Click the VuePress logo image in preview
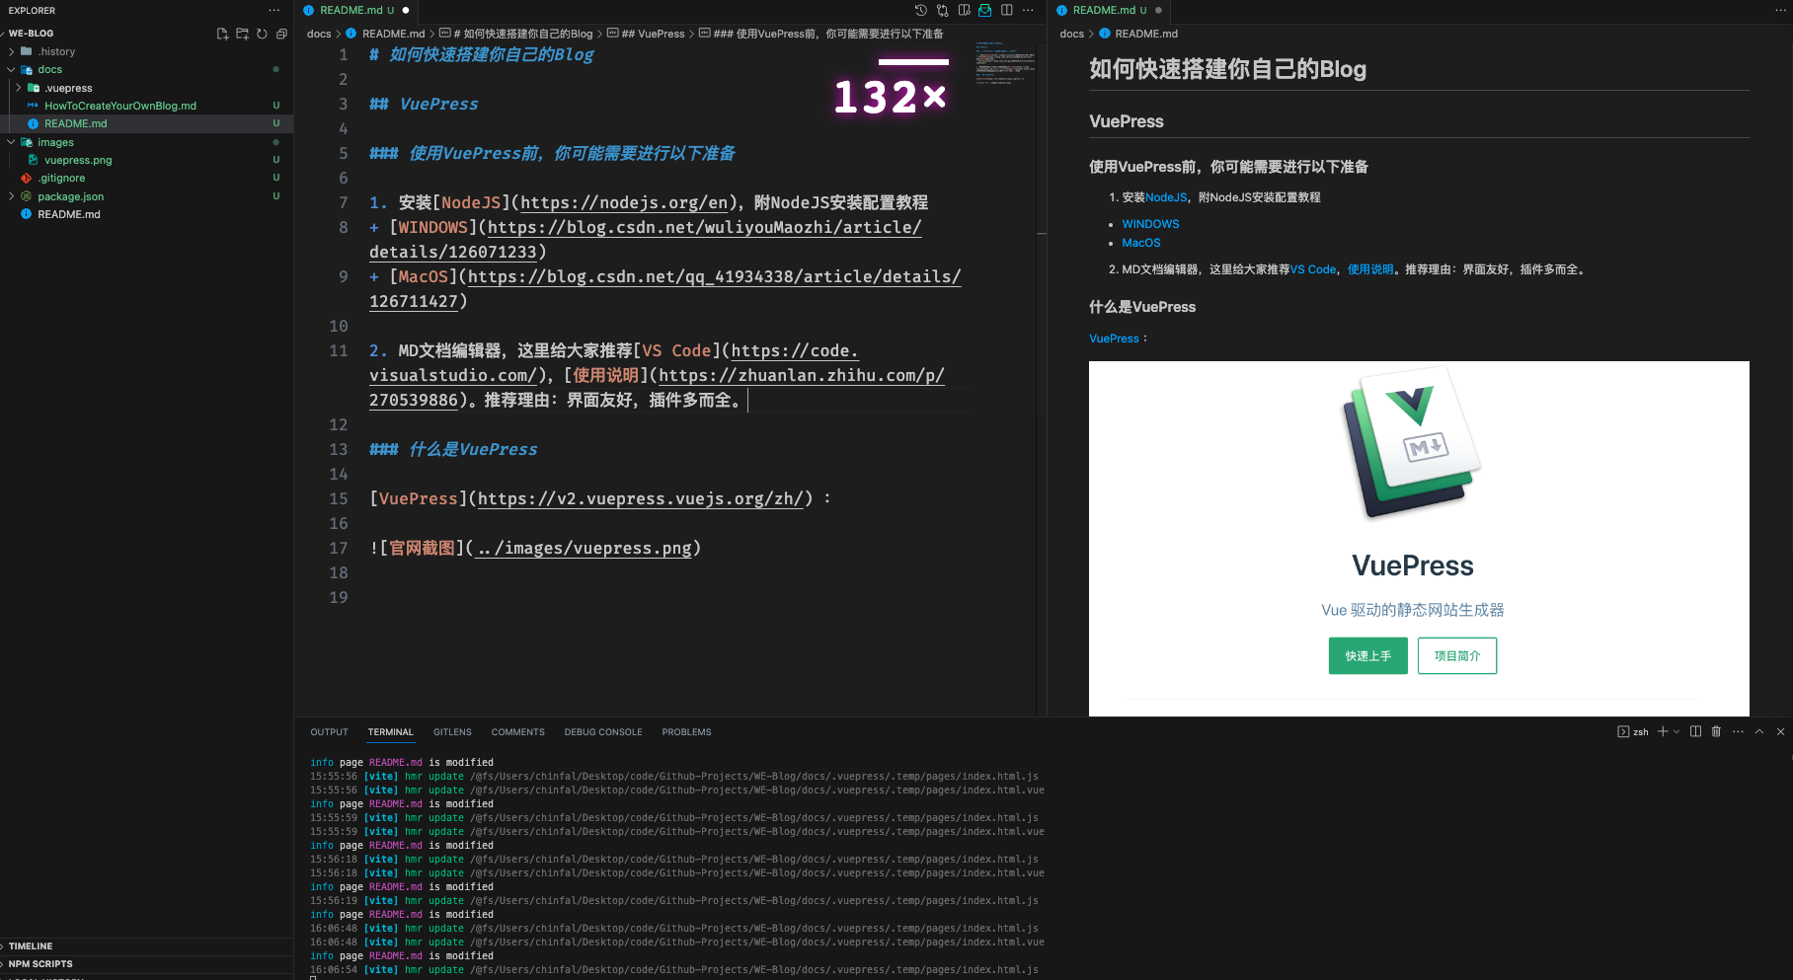 pos(1412,444)
